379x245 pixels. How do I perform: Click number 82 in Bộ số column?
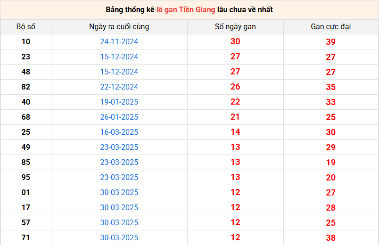tap(25, 87)
